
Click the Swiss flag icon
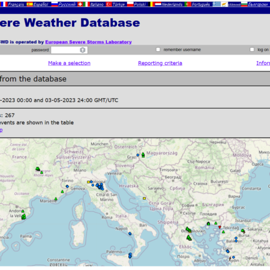[x=80, y=4]
